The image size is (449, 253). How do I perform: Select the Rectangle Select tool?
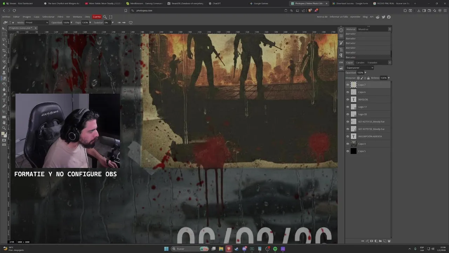click(4, 34)
